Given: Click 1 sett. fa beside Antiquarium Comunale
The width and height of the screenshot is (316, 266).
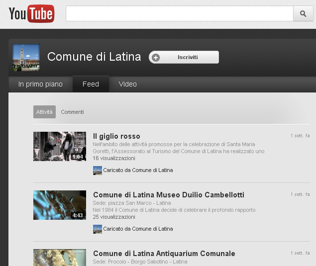Looking at the screenshot, I should (x=300, y=253).
